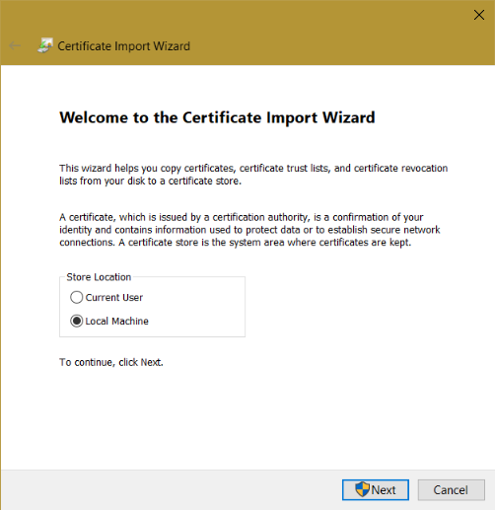Click the Current User label text

[114, 298]
